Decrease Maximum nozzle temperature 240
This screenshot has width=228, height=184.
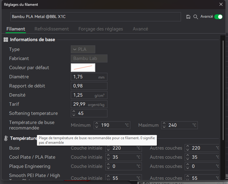point(164,127)
